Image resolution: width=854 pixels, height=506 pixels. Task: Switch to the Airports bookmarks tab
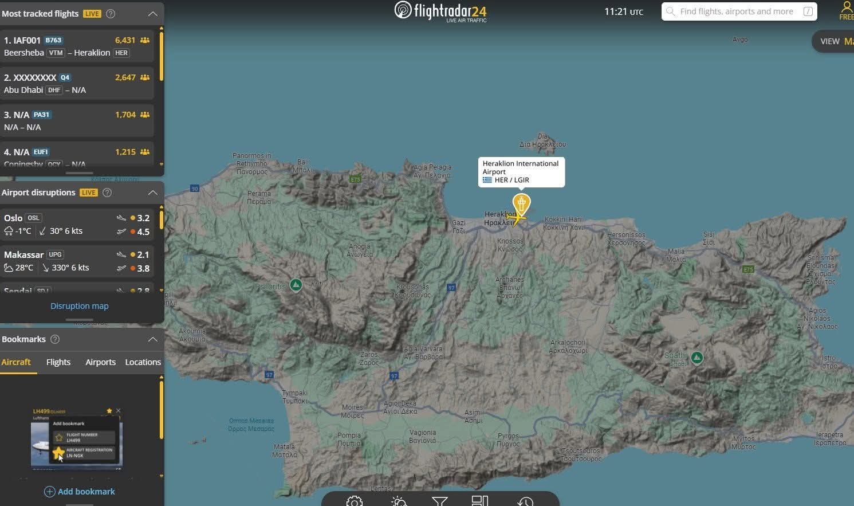[100, 362]
